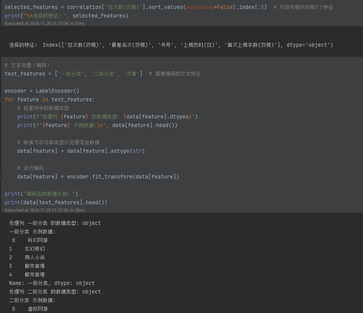Collapse the for loop fold marker

(x=3, y=100)
